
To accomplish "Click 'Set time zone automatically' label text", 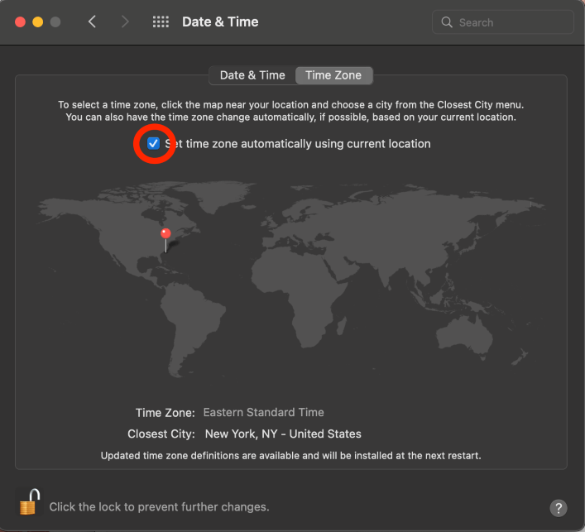I will [x=298, y=144].
